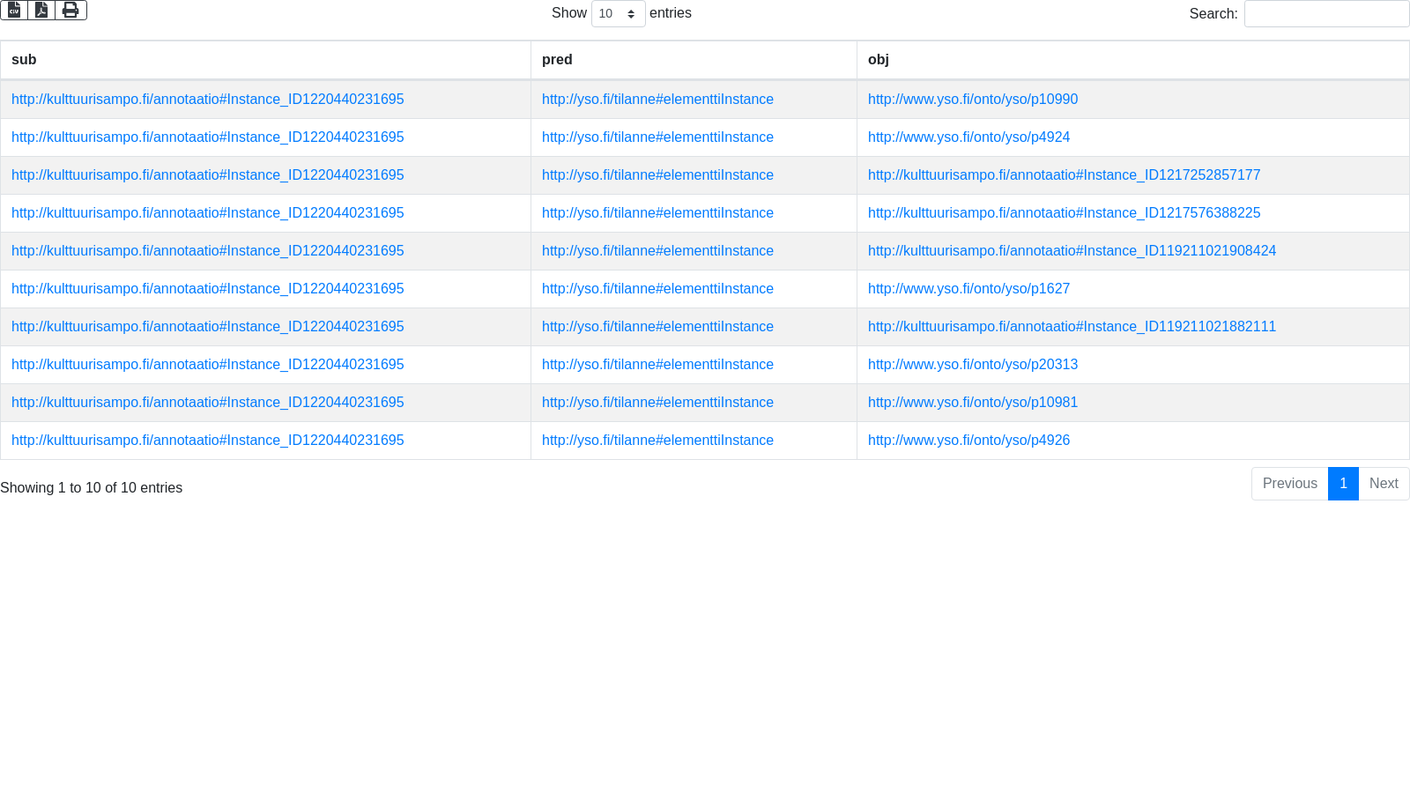Open the yso p4924 object link
Viewport: 1410px width, 793px height.
[x=968, y=137]
